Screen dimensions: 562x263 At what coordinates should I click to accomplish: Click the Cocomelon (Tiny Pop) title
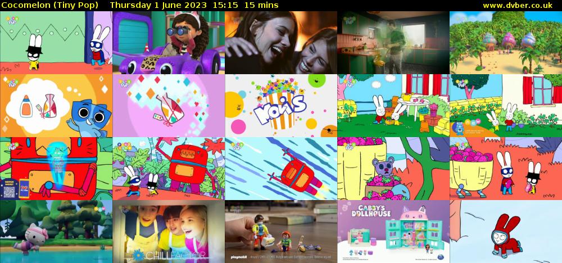(50, 5)
